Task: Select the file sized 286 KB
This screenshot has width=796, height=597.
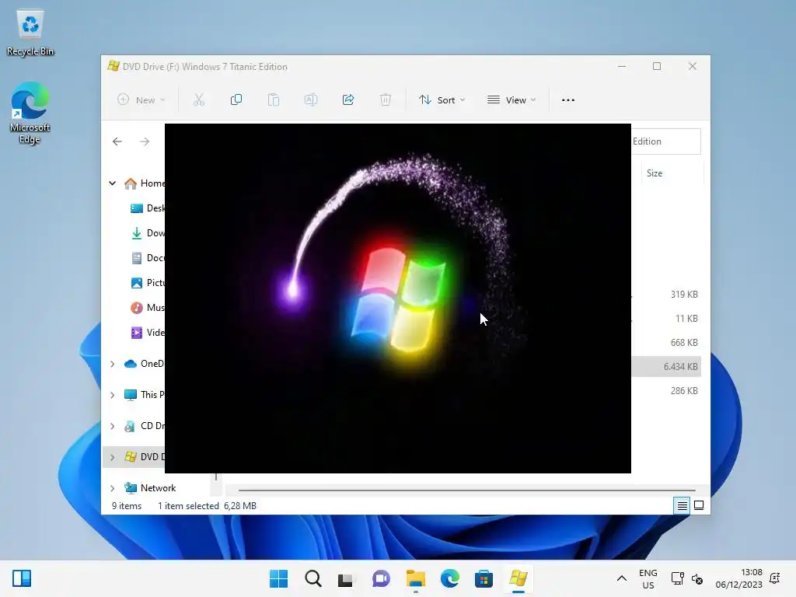Action: tap(666, 391)
